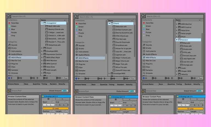Toggle Raw preview mode in Random panel

(200, 78)
